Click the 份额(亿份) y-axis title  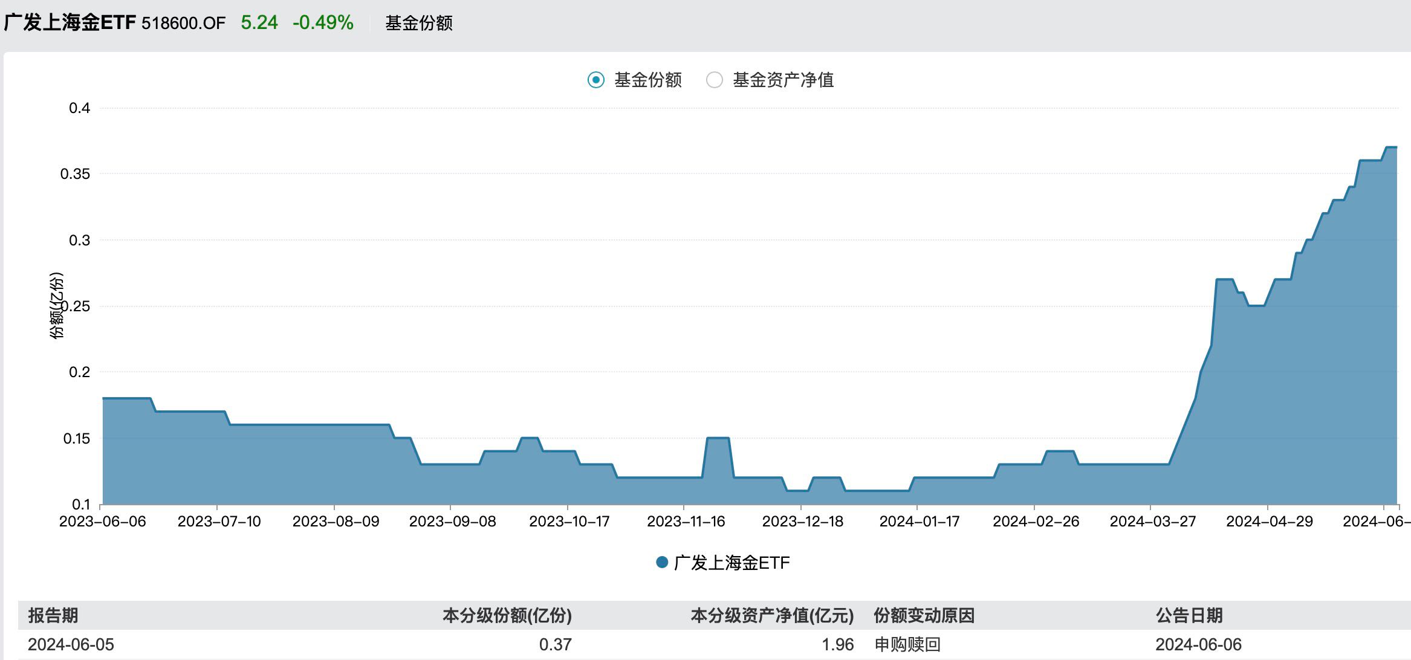[56, 306]
